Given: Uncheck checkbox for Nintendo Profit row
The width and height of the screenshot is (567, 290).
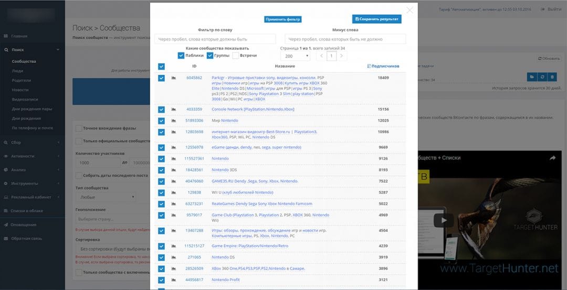Looking at the screenshot, I should [161, 280].
